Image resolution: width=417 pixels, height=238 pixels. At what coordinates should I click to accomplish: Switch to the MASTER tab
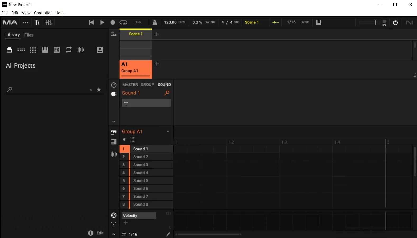[x=130, y=85]
